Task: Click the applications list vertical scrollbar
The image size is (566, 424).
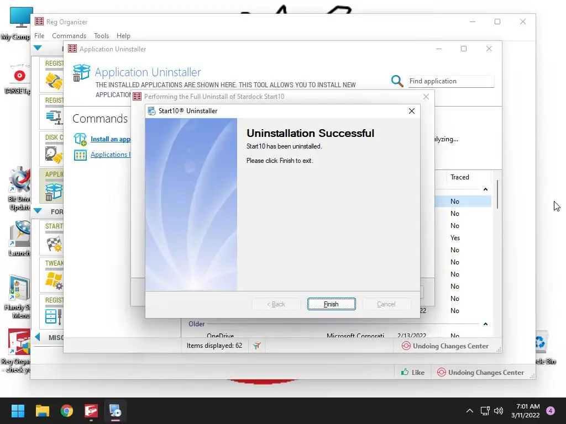Action: 497,194
